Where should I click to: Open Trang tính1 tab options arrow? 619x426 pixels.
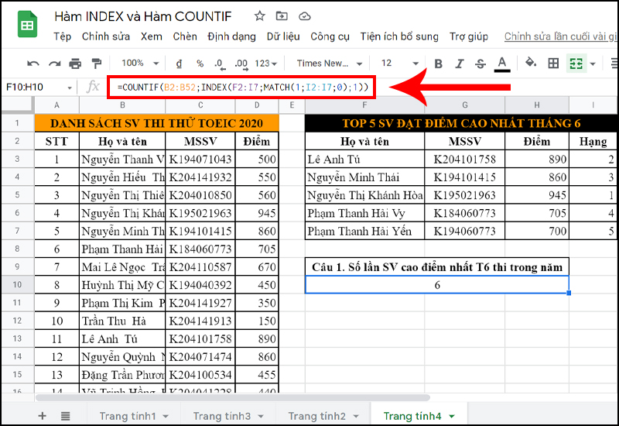[166, 417]
